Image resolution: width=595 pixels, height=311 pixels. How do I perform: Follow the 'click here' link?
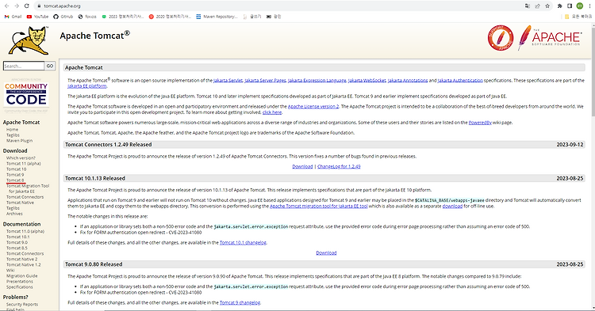coord(272,112)
